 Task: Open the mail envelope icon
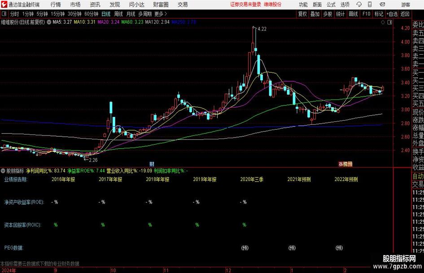click(x=382, y=4)
